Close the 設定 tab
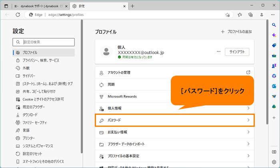Image resolution: width=280 pixels, height=168 pixels. (124, 6)
